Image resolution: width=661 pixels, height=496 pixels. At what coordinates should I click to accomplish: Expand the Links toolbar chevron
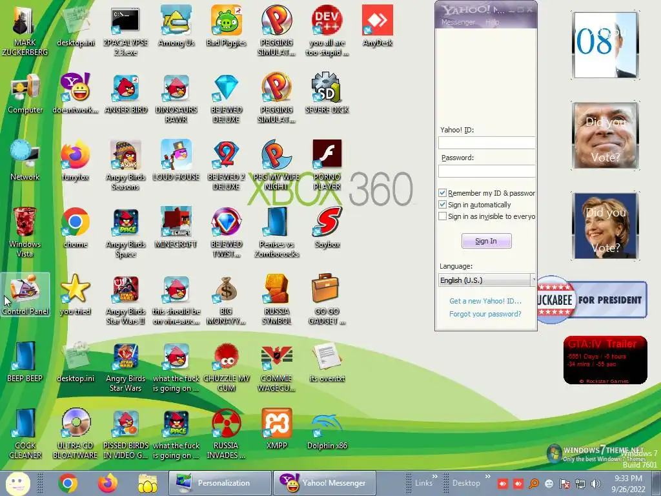click(x=434, y=477)
